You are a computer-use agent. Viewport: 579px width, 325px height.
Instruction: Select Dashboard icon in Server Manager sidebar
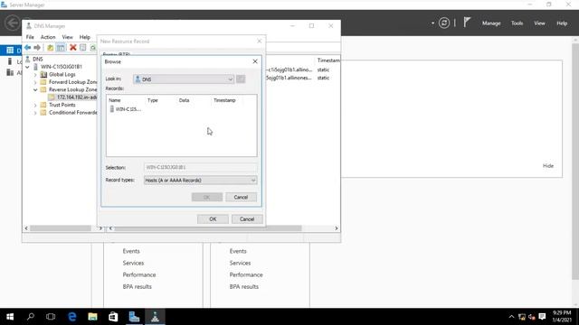pos(10,51)
